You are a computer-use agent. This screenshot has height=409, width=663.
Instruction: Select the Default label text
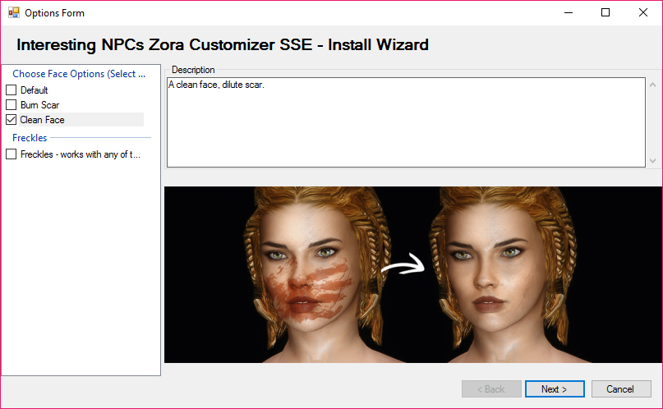35,90
